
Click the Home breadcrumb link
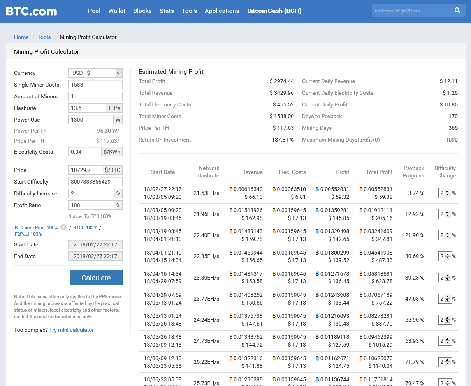tap(21, 37)
